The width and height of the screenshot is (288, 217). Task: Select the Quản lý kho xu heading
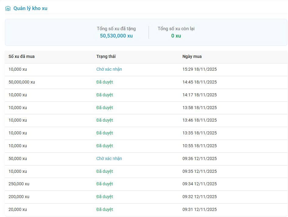tap(30, 9)
